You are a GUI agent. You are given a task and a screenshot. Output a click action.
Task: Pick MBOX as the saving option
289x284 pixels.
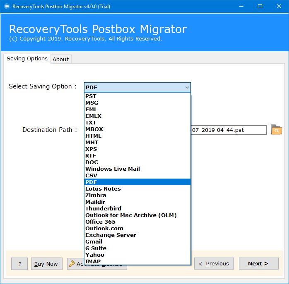(137, 129)
